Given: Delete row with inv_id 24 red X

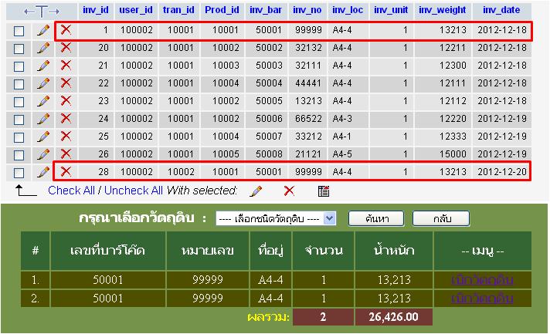Looking at the screenshot, I should [66, 119].
